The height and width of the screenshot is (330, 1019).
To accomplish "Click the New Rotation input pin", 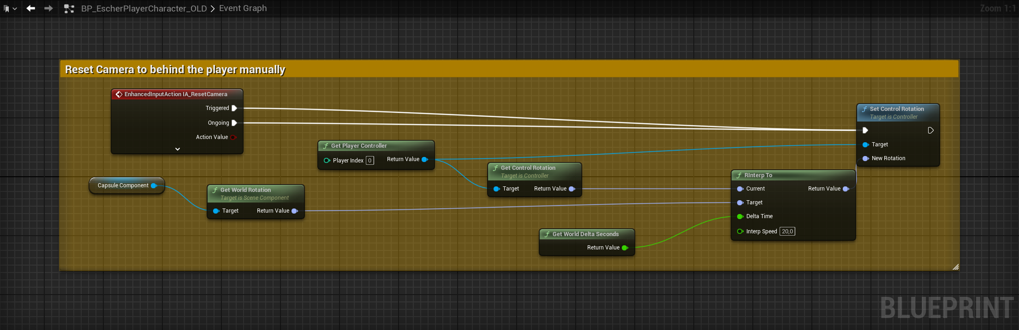I will pyautogui.click(x=865, y=158).
